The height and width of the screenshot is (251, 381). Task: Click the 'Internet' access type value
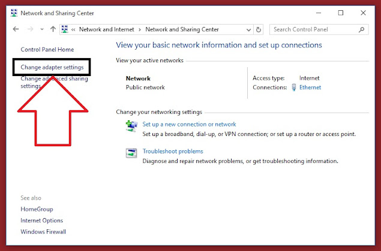coord(310,78)
